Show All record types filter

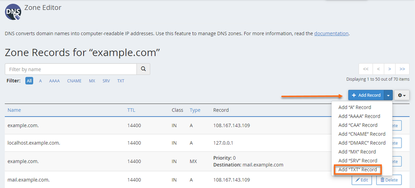click(29, 81)
